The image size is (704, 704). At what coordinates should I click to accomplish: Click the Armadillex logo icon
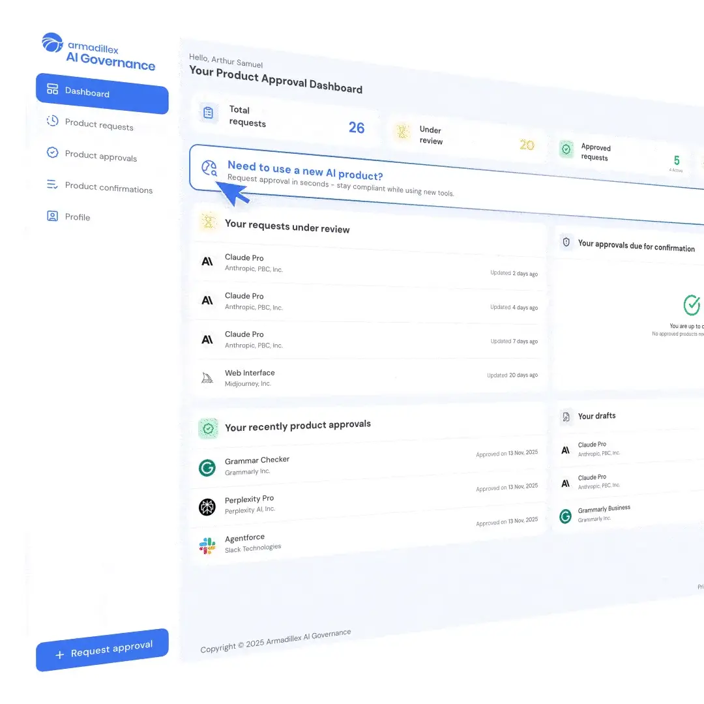[x=53, y=42]
